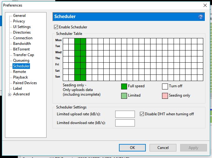Click the OK button
The image size is (212, 158).
point(132,148)
